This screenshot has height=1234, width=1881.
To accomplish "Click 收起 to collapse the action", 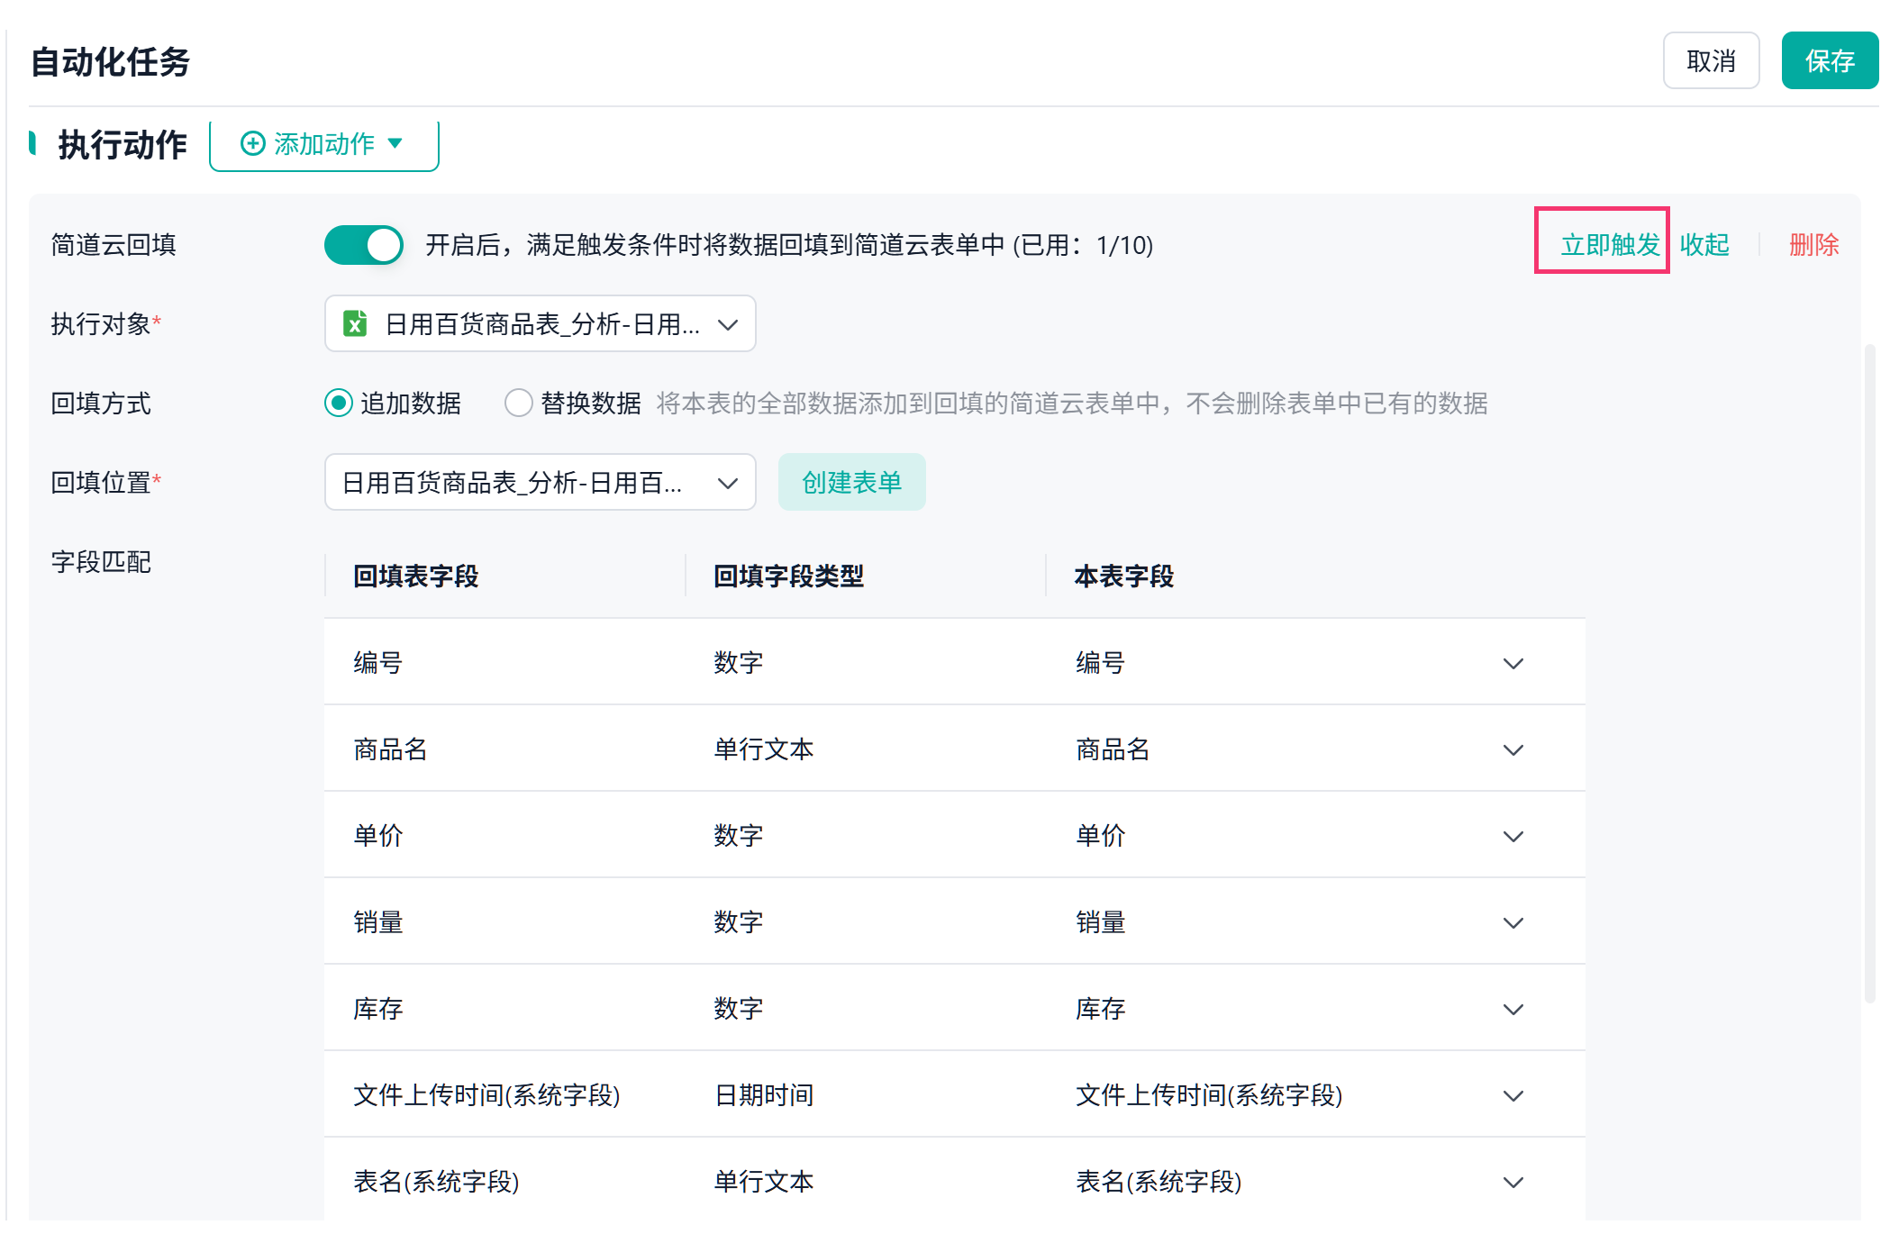I will [1704, 244].
